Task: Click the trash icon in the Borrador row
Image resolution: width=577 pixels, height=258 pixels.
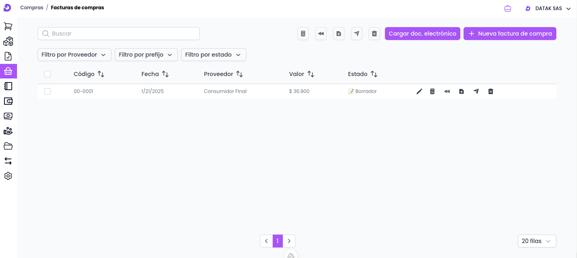Action: tap(491, 91)
